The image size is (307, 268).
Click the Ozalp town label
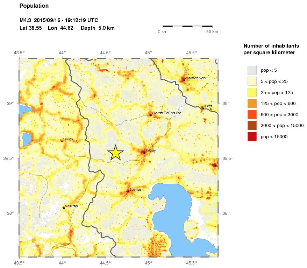(68, 139)
